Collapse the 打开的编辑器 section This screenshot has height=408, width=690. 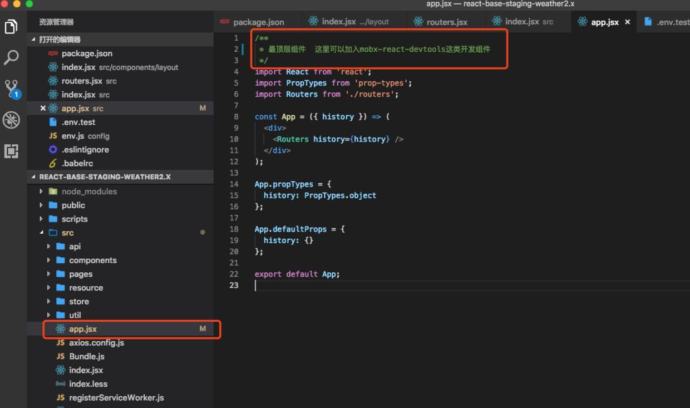click(x=120, y=40)
